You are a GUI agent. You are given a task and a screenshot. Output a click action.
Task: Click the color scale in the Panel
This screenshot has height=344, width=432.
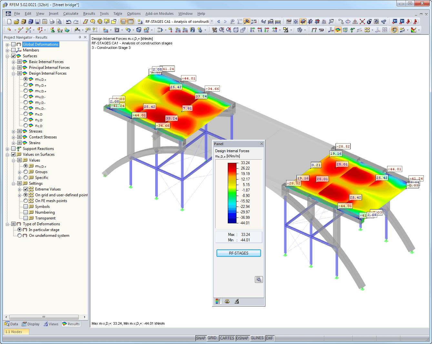pyautogui.click(x=232, y=193)
